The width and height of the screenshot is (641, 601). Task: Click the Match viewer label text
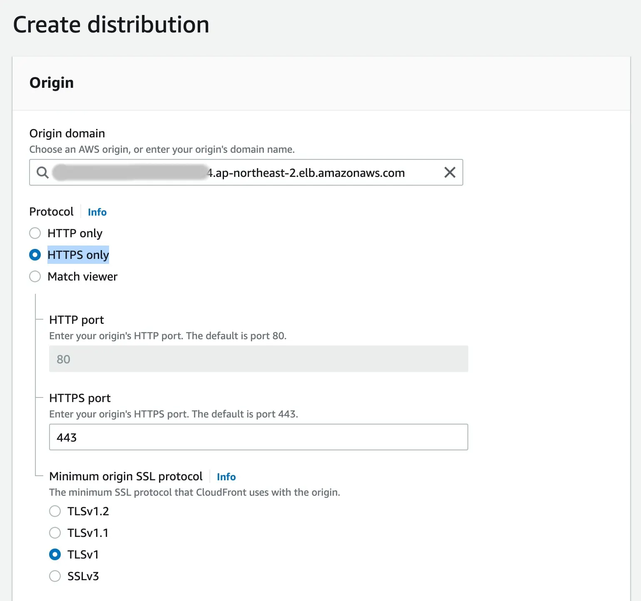(82, 276)
